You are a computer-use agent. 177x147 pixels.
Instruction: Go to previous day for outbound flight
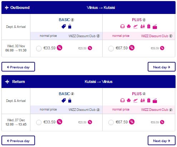18,67
